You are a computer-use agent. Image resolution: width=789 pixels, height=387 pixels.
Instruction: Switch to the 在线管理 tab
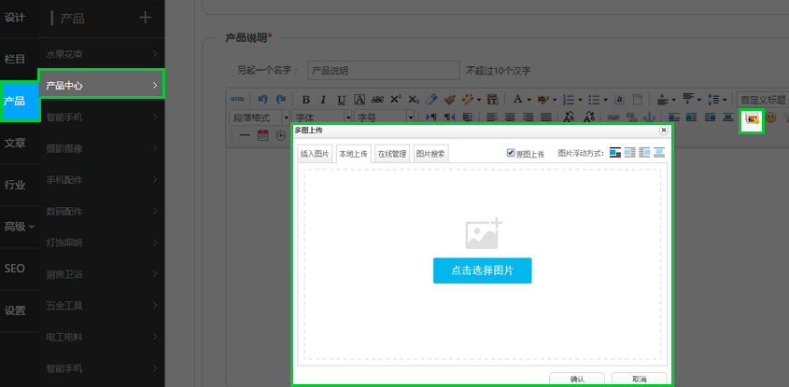(391, 154)
